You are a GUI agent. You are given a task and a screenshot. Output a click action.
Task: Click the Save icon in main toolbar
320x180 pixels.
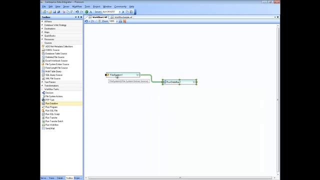pos(54,12)
